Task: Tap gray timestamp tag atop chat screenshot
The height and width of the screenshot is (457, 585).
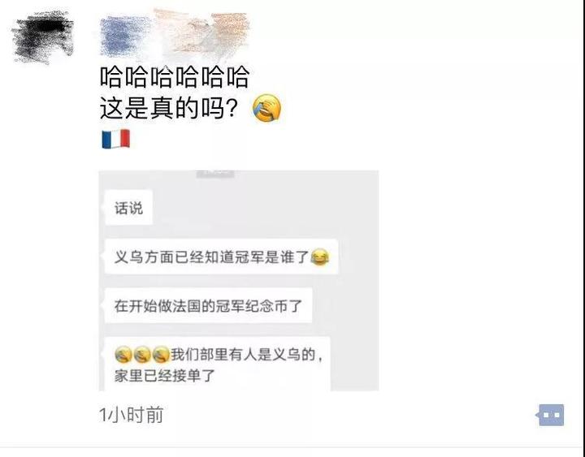Action: [x=215, y=174]
